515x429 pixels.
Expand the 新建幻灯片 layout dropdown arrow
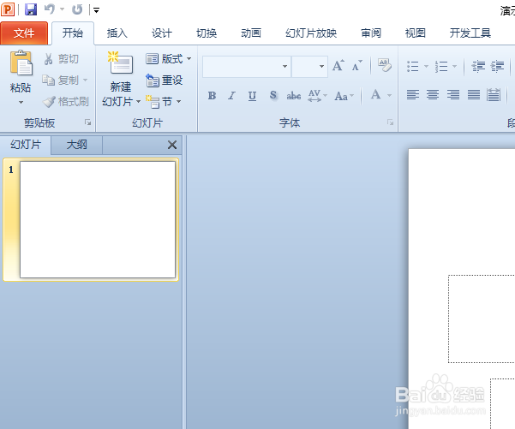138,101
